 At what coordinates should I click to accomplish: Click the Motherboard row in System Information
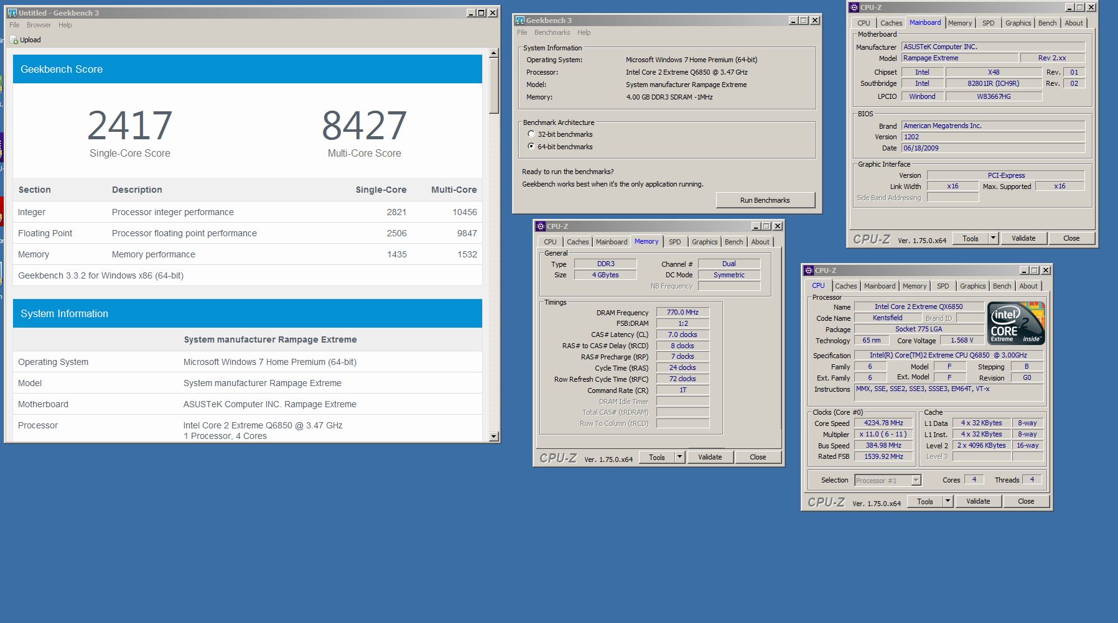point(248,404)
